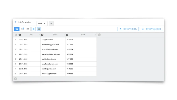Click Bot ID cell 3696566
The image size is (177, 100).
(x=81, y=74)
